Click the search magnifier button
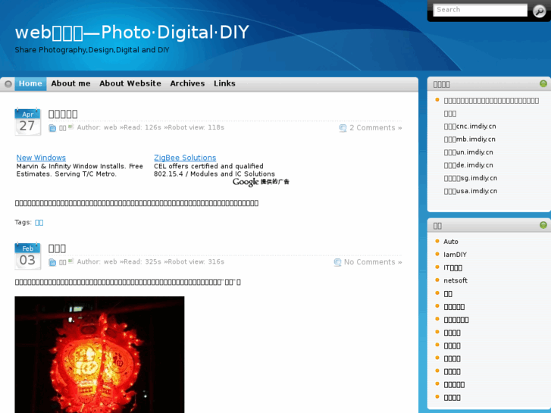This screenshot has width=551, height=413. click(539, 11)
